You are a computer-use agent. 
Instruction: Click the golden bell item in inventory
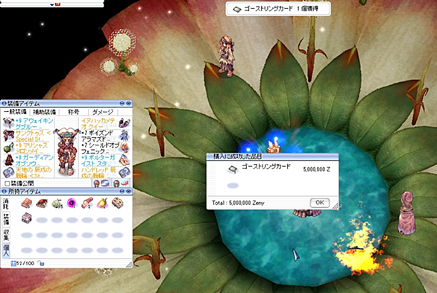pyautogui.click(x=102, y=204)
